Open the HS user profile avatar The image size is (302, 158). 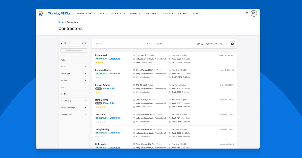(x=254, y=13)
